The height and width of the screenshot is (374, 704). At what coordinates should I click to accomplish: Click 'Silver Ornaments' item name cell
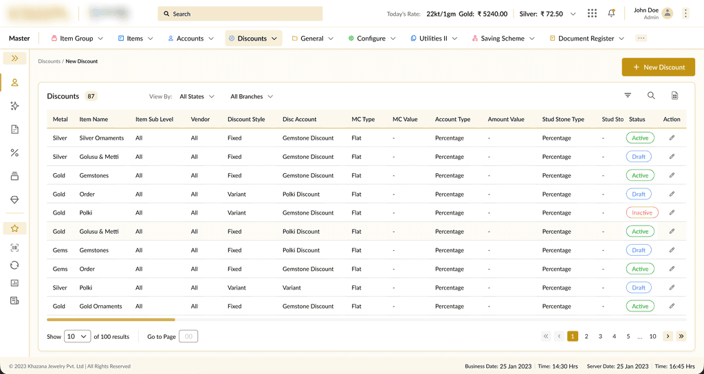point(102,137)
